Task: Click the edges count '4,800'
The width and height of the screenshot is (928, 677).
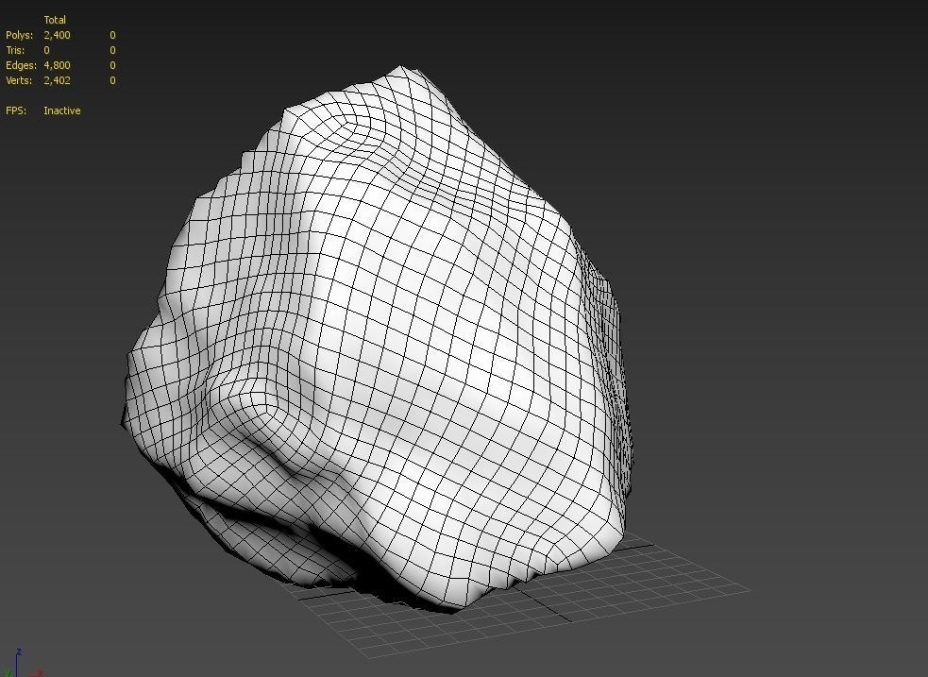Action: 57,65
